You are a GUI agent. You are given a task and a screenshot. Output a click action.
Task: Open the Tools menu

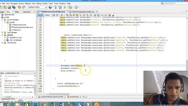tap(56, 4)
